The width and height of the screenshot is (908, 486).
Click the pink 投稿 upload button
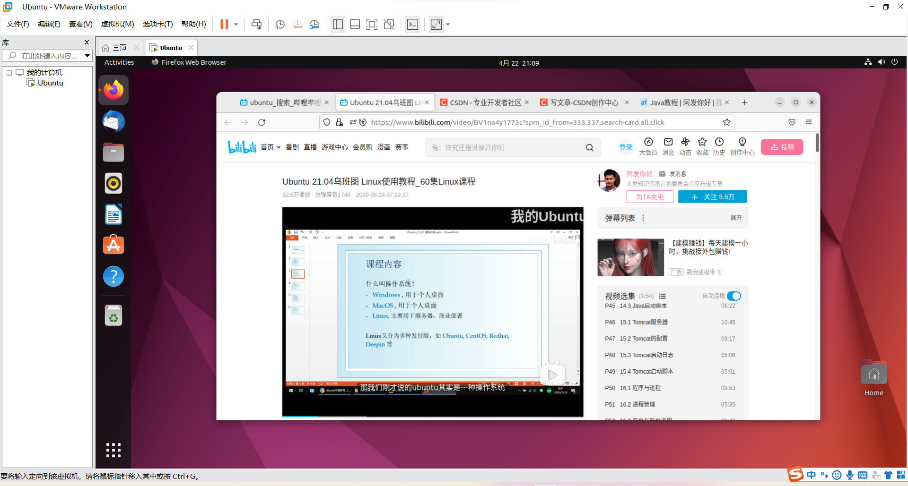[782, 147]
